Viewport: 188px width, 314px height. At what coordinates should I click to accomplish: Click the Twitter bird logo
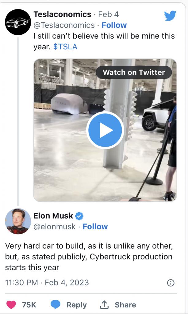tap(170, 16)
